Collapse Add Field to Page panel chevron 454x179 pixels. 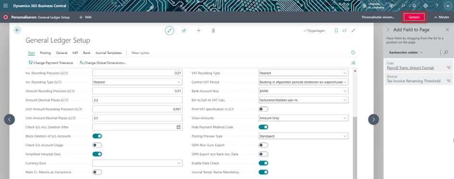(388, 29)
